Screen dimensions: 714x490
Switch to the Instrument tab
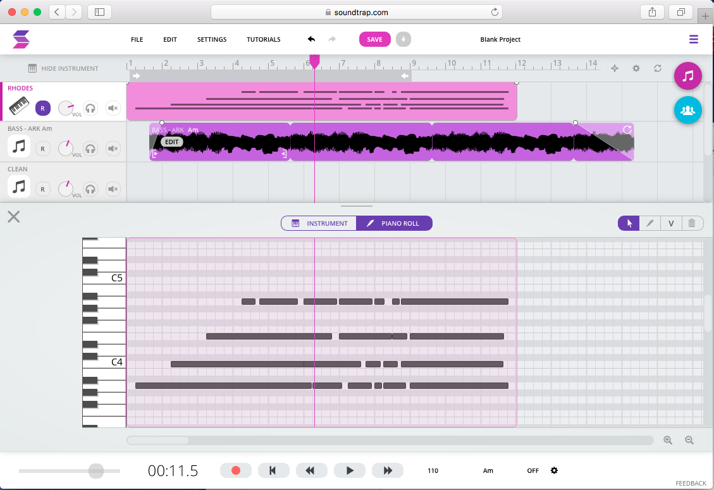[x=319, y=223]
